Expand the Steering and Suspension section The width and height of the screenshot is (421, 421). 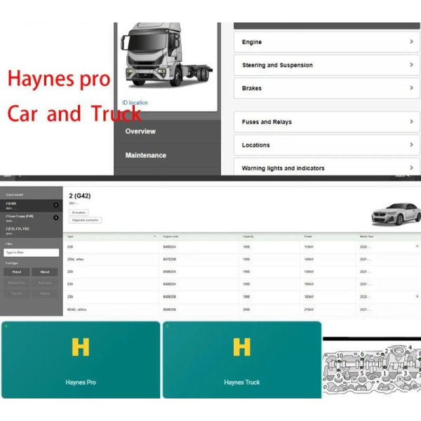326,65
